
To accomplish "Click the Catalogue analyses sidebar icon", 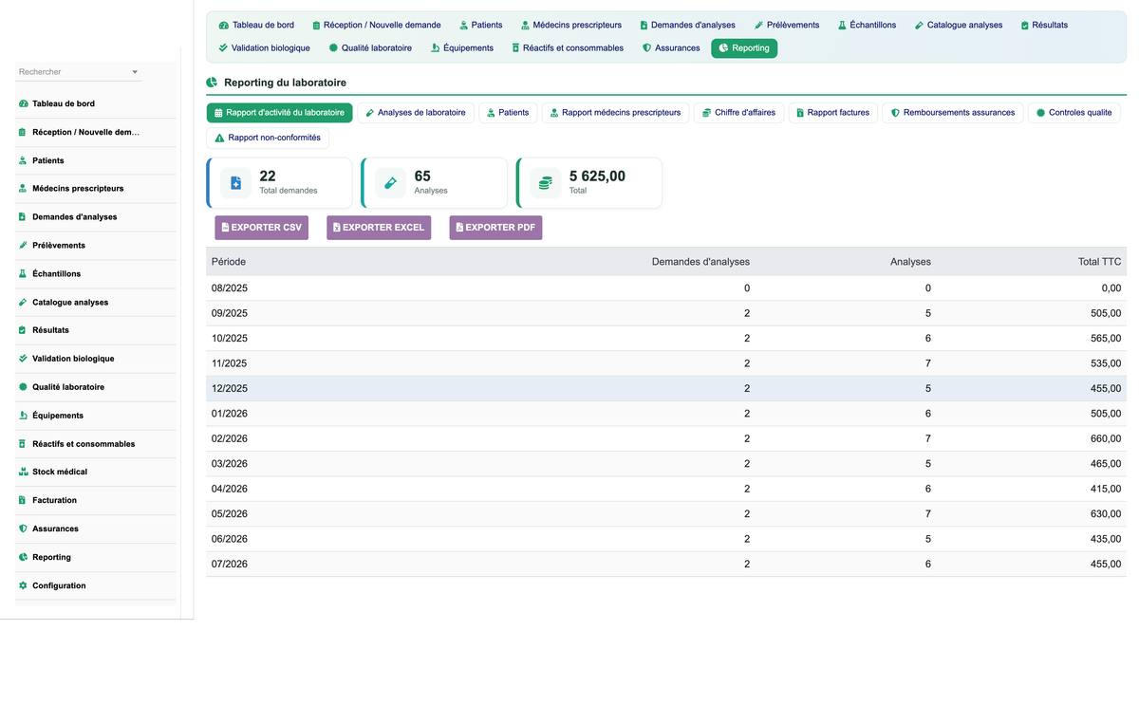I will [x=23, y=302].
